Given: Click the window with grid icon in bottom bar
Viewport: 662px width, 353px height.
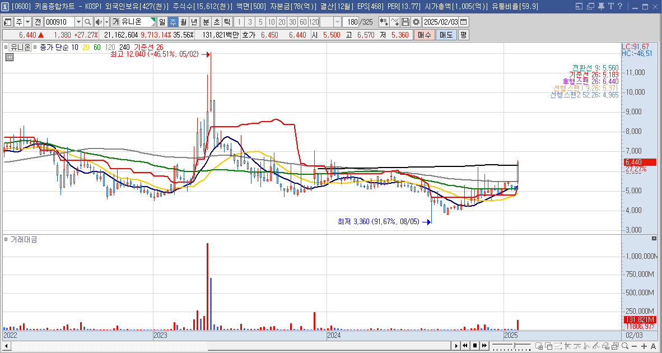Looking at the screenshot, I should 539,346.
